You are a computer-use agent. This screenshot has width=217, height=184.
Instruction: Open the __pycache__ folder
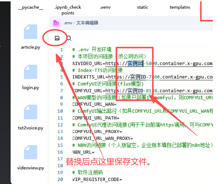click(30, 7)
